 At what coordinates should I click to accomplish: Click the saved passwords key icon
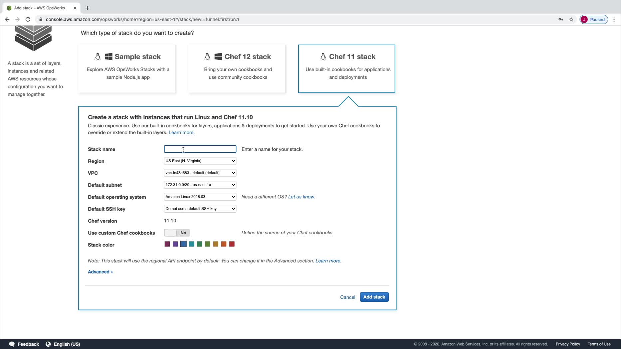(561, 19)
